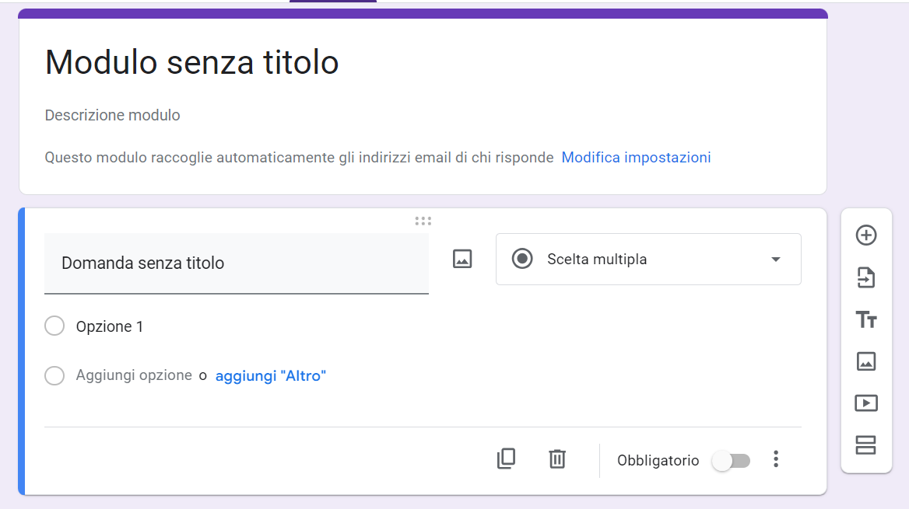Add a video from the side toolbar
The image size is (909, 509).
pos(866,403)
